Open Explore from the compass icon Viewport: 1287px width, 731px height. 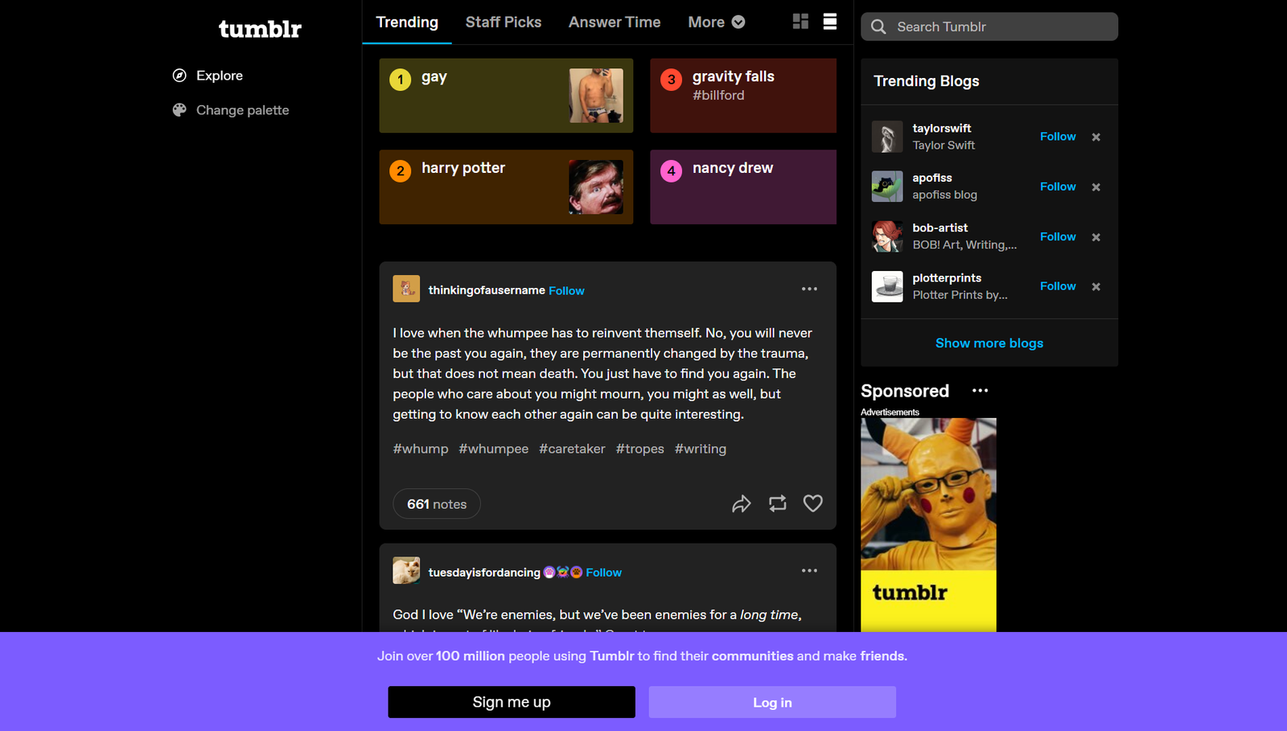[179, 76]
